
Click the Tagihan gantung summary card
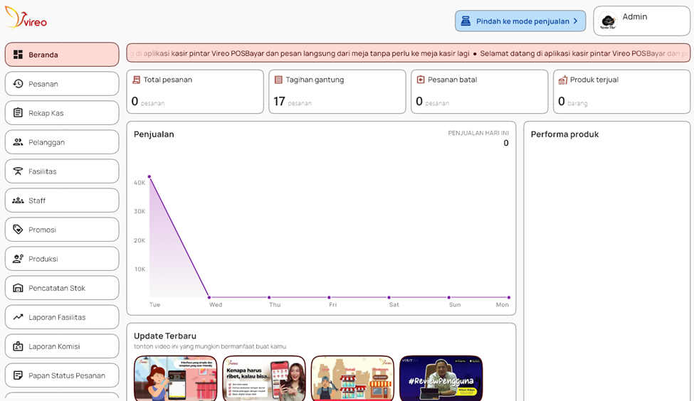click(x=337, y=92)
